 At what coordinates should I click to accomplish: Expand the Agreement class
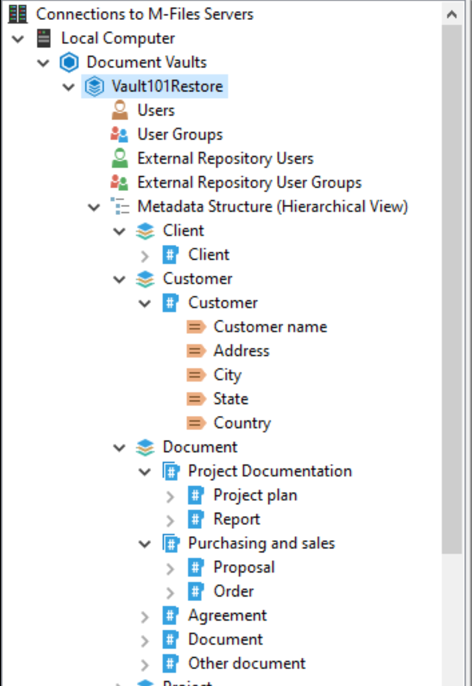tap(145, 617)
